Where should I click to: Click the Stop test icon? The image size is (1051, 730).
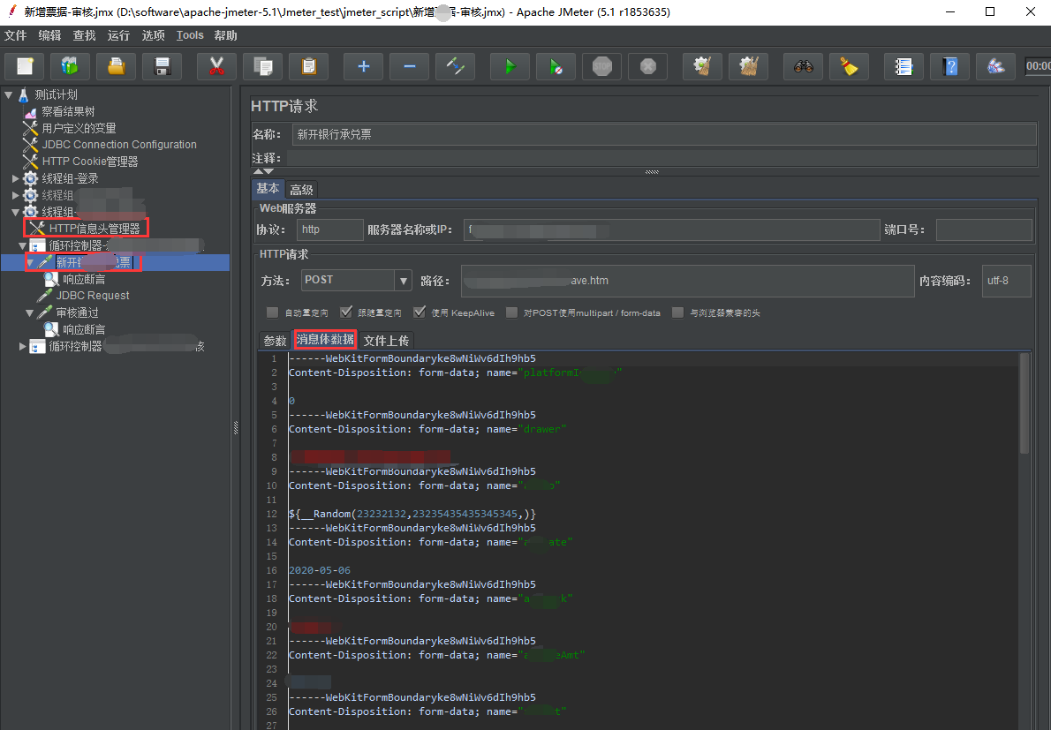(x=602, y=66)
